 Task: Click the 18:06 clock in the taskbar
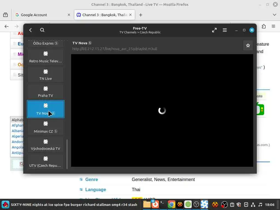[270, 205]
